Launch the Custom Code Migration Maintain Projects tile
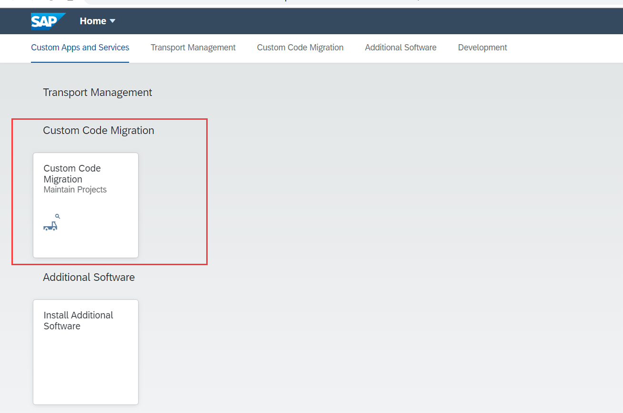 (x=85, y=205)
